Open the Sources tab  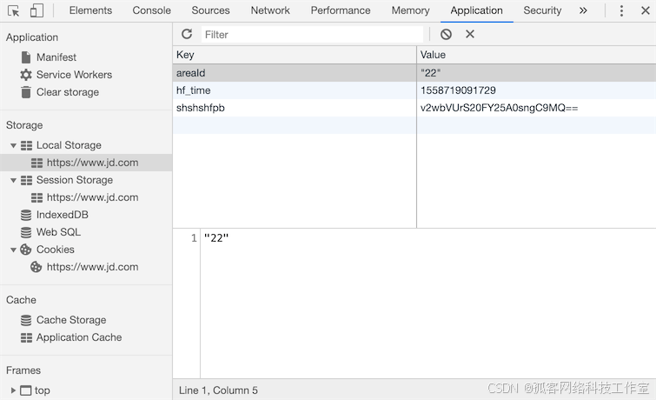point(210,10)
